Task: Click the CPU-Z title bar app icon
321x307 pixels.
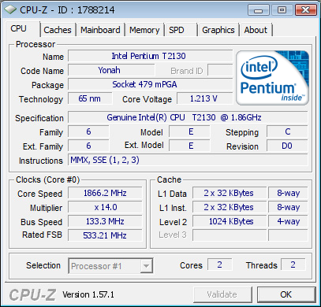Action: click(10, 9)
